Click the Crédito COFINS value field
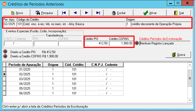This screenshot has width=195, height=111. [121, 43]
